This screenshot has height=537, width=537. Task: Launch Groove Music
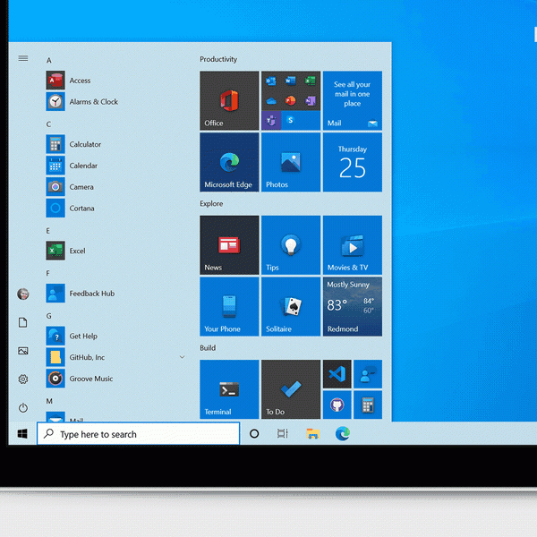click(116, 379)
